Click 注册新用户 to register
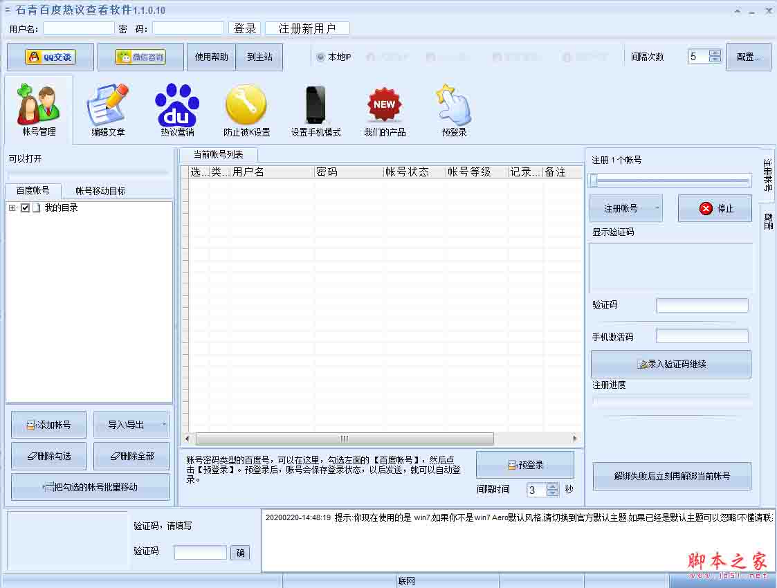Viewport: 777px width, 588px height. (307, 28)
